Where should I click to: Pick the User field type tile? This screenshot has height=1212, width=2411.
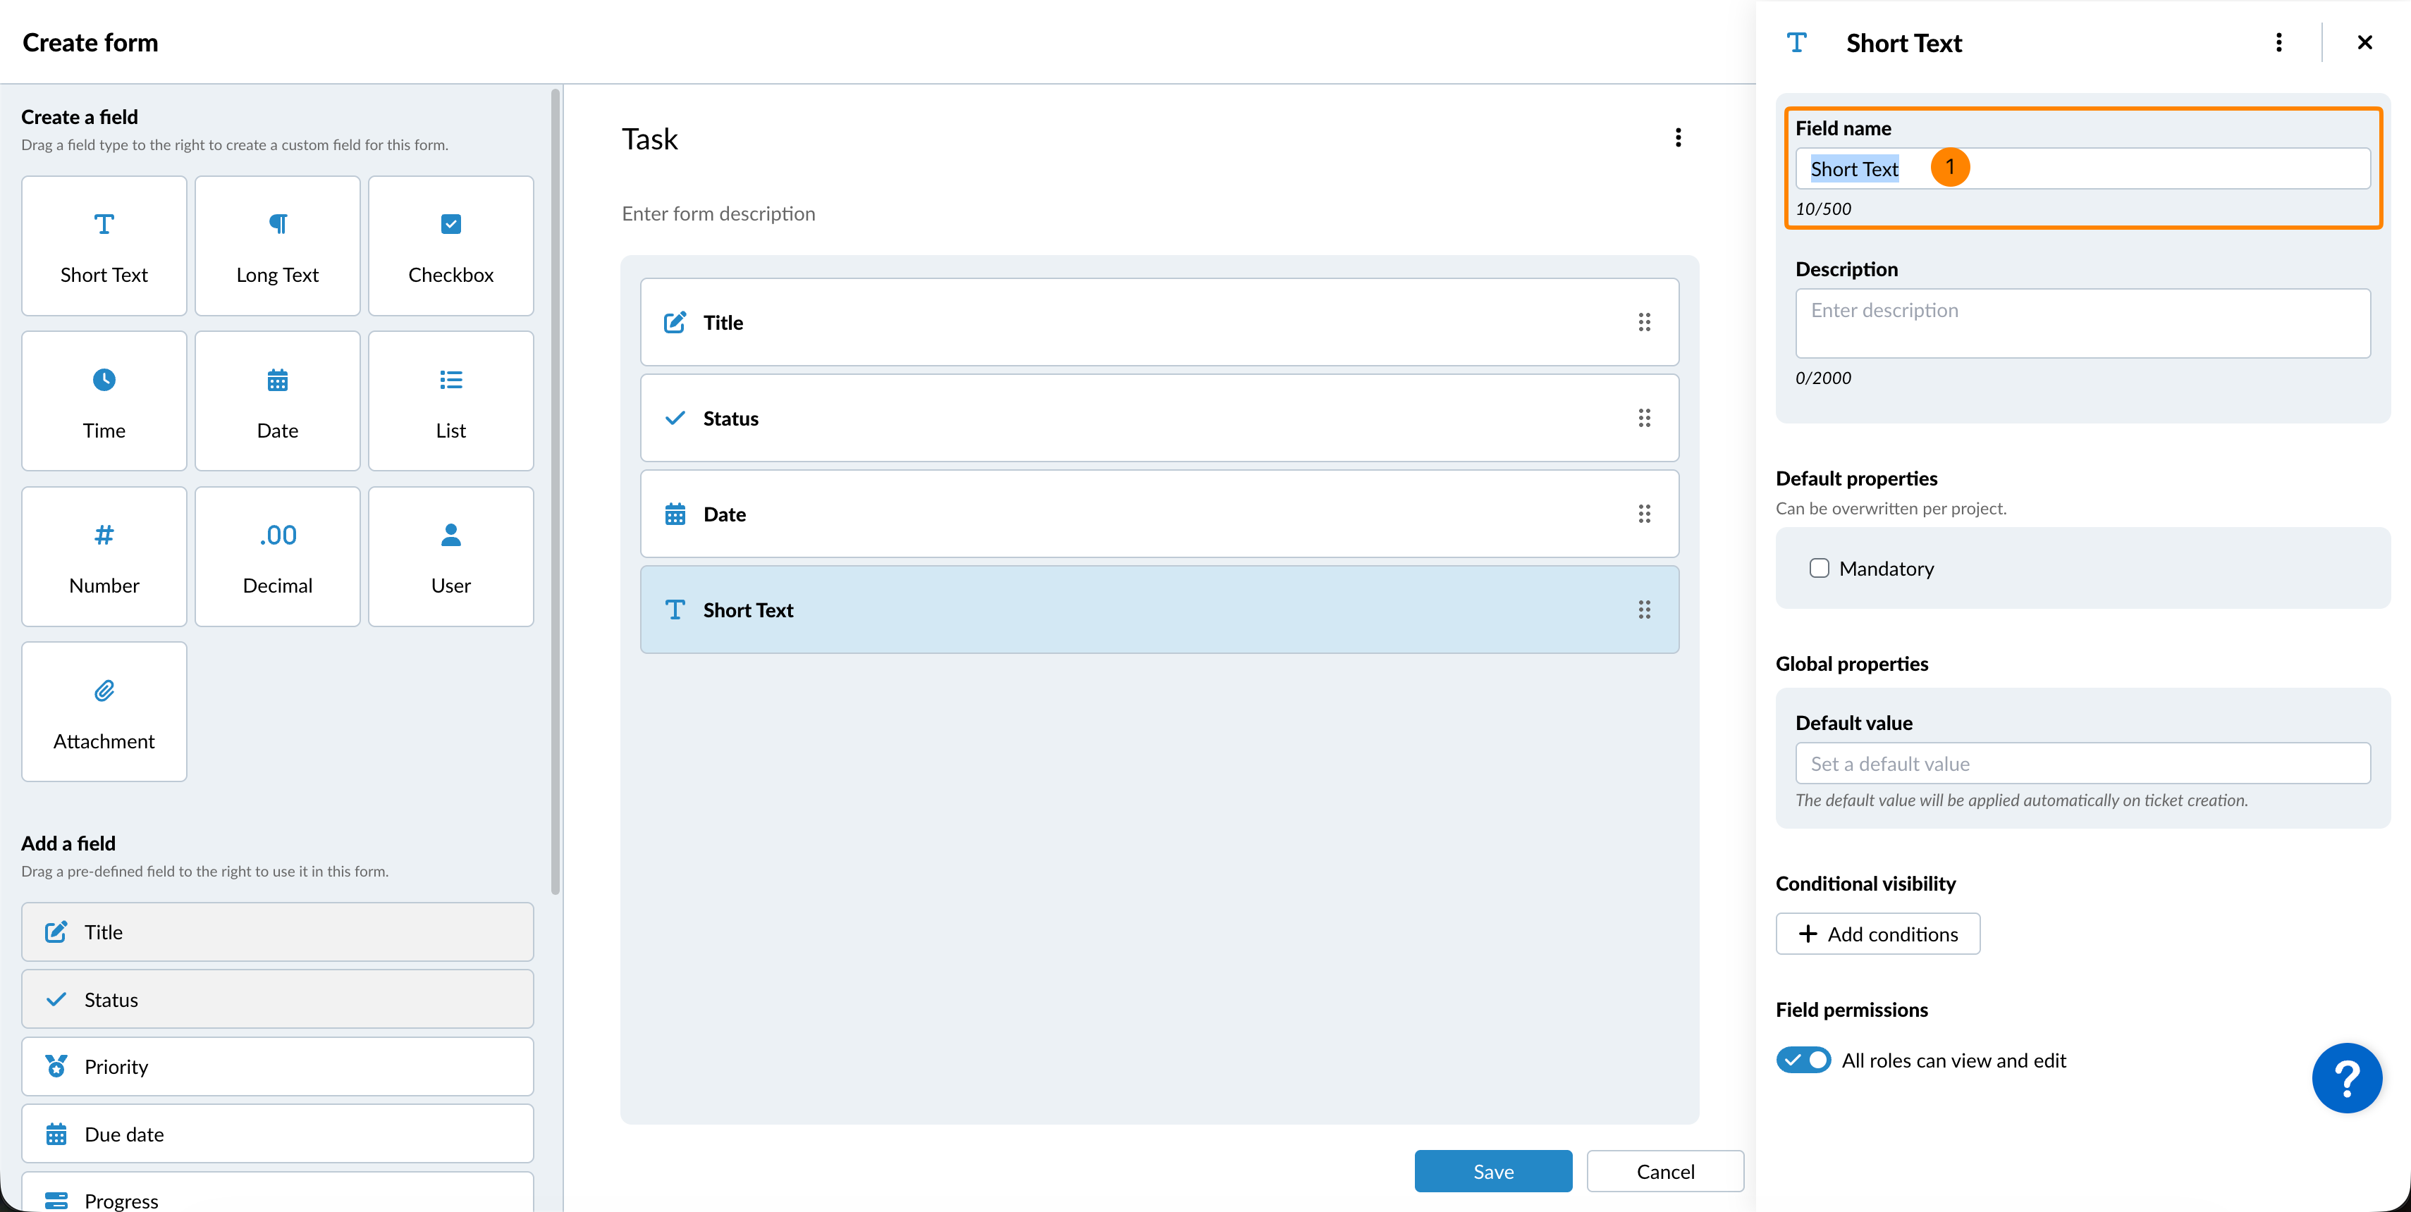coord(450,557)
